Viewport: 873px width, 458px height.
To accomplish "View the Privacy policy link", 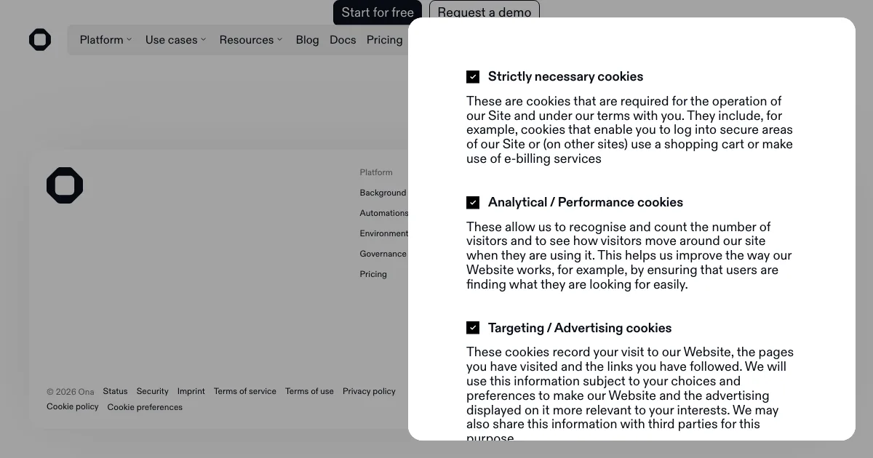I will coord(369,391).
